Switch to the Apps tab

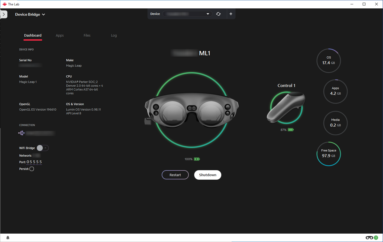(x=60, y=36)
